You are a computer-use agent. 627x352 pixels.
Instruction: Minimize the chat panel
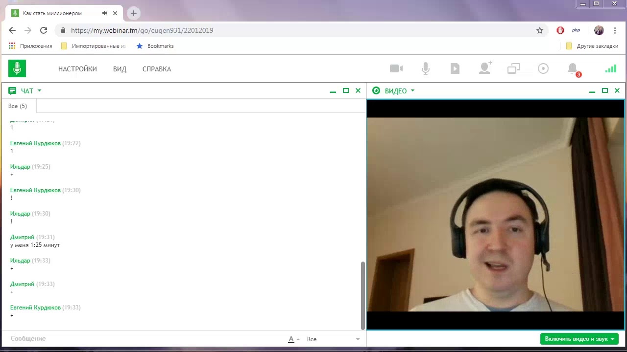coord(333,91)
